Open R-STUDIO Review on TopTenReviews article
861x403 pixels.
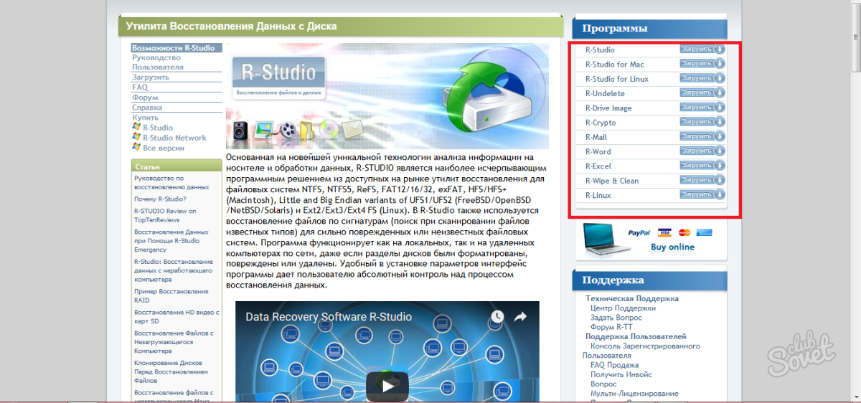(x=165, y=216)
